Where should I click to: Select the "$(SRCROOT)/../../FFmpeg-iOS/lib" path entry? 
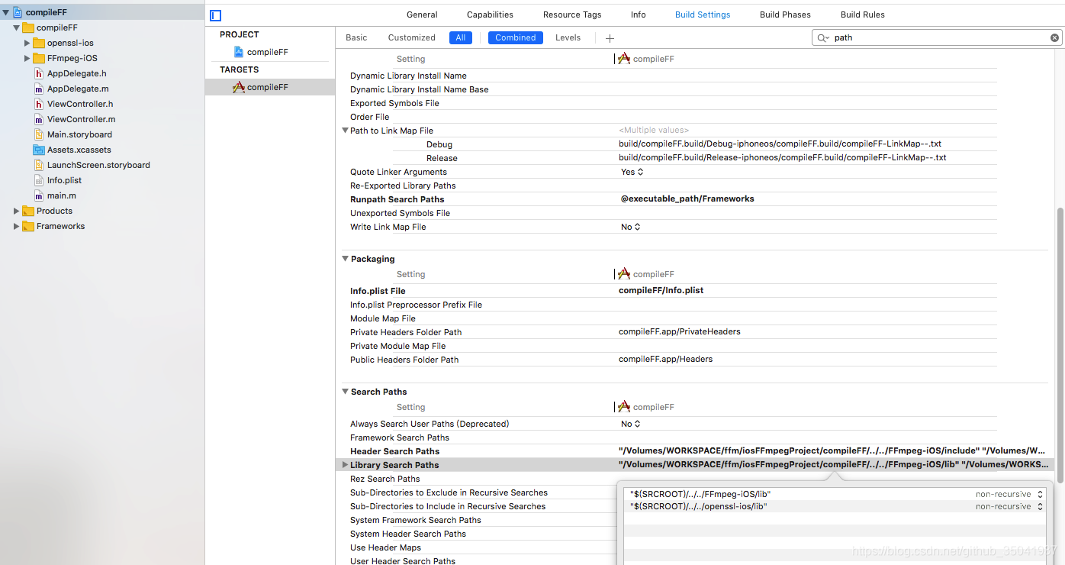(x=700, y=494)
